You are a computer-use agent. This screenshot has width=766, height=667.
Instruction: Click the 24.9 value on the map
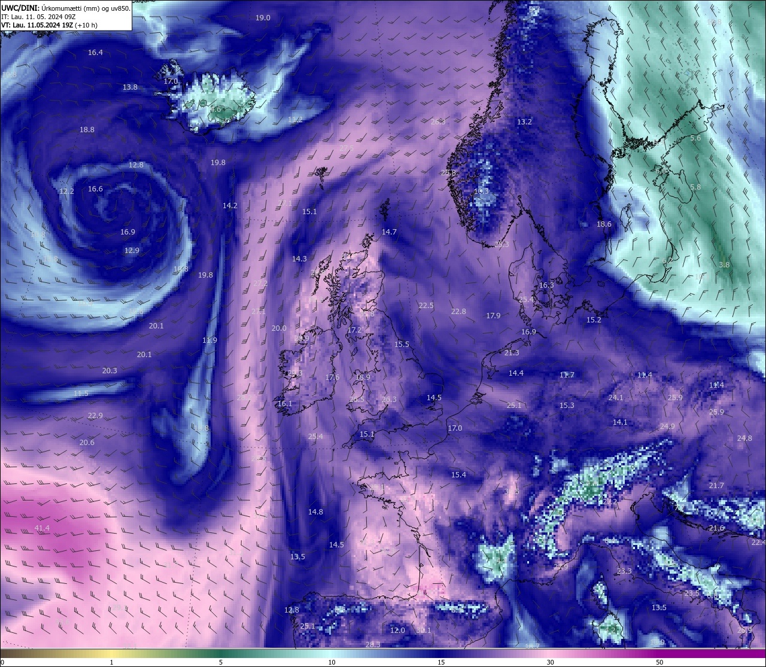[x=667, y=427]
